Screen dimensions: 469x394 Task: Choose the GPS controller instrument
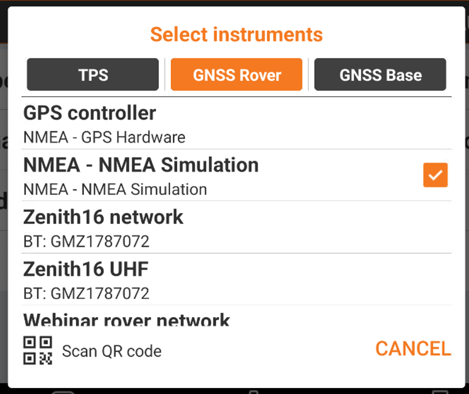(x=90, y=113)
